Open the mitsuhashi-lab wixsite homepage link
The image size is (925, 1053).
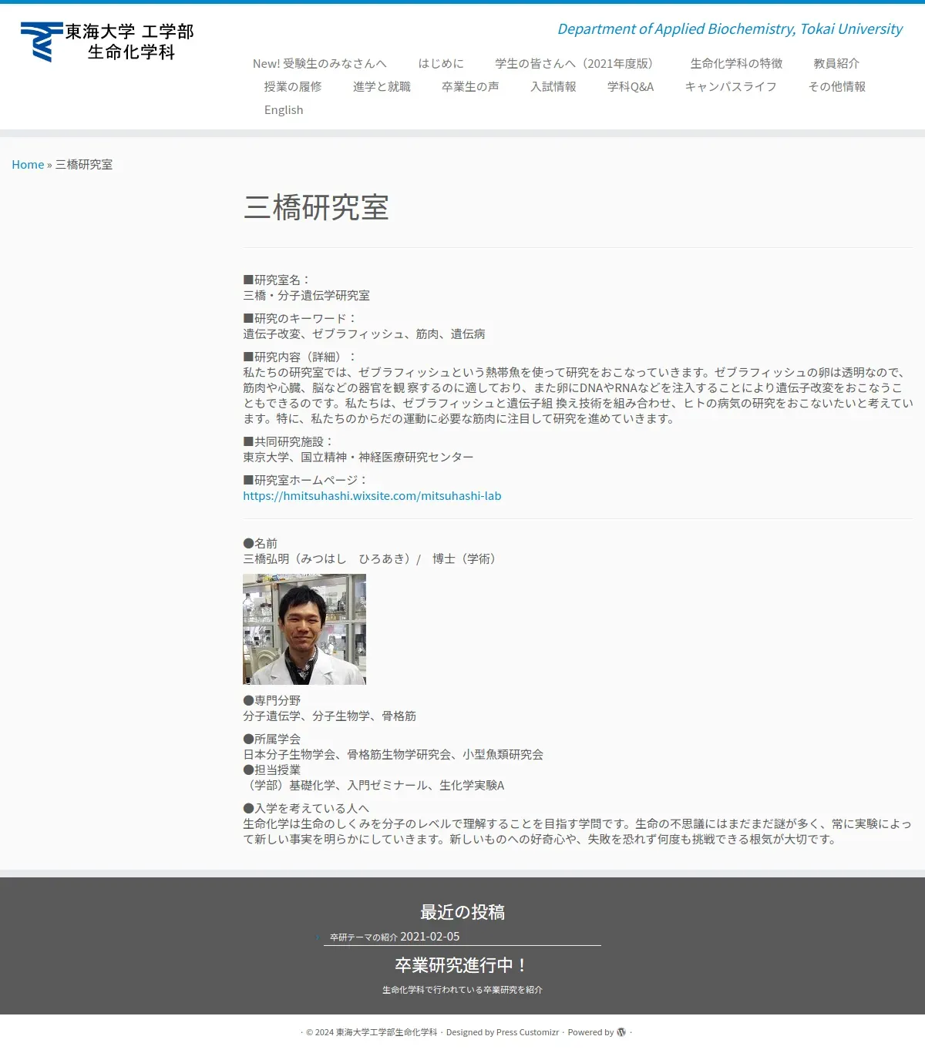pyautogui.click(x=372, y=496)
